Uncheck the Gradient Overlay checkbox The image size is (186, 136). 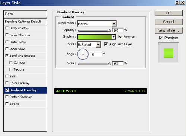[7, 90]
